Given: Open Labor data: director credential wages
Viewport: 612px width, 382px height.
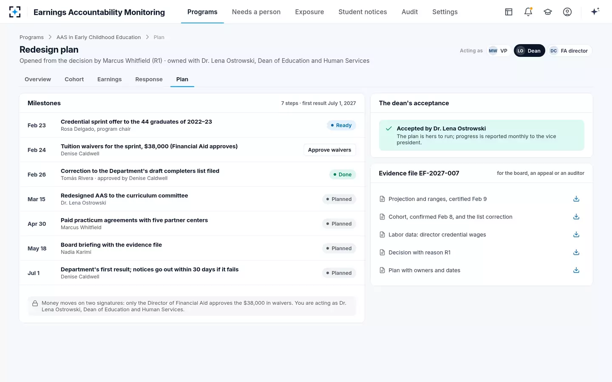Looking at the screenshot, I should point(437,235).
